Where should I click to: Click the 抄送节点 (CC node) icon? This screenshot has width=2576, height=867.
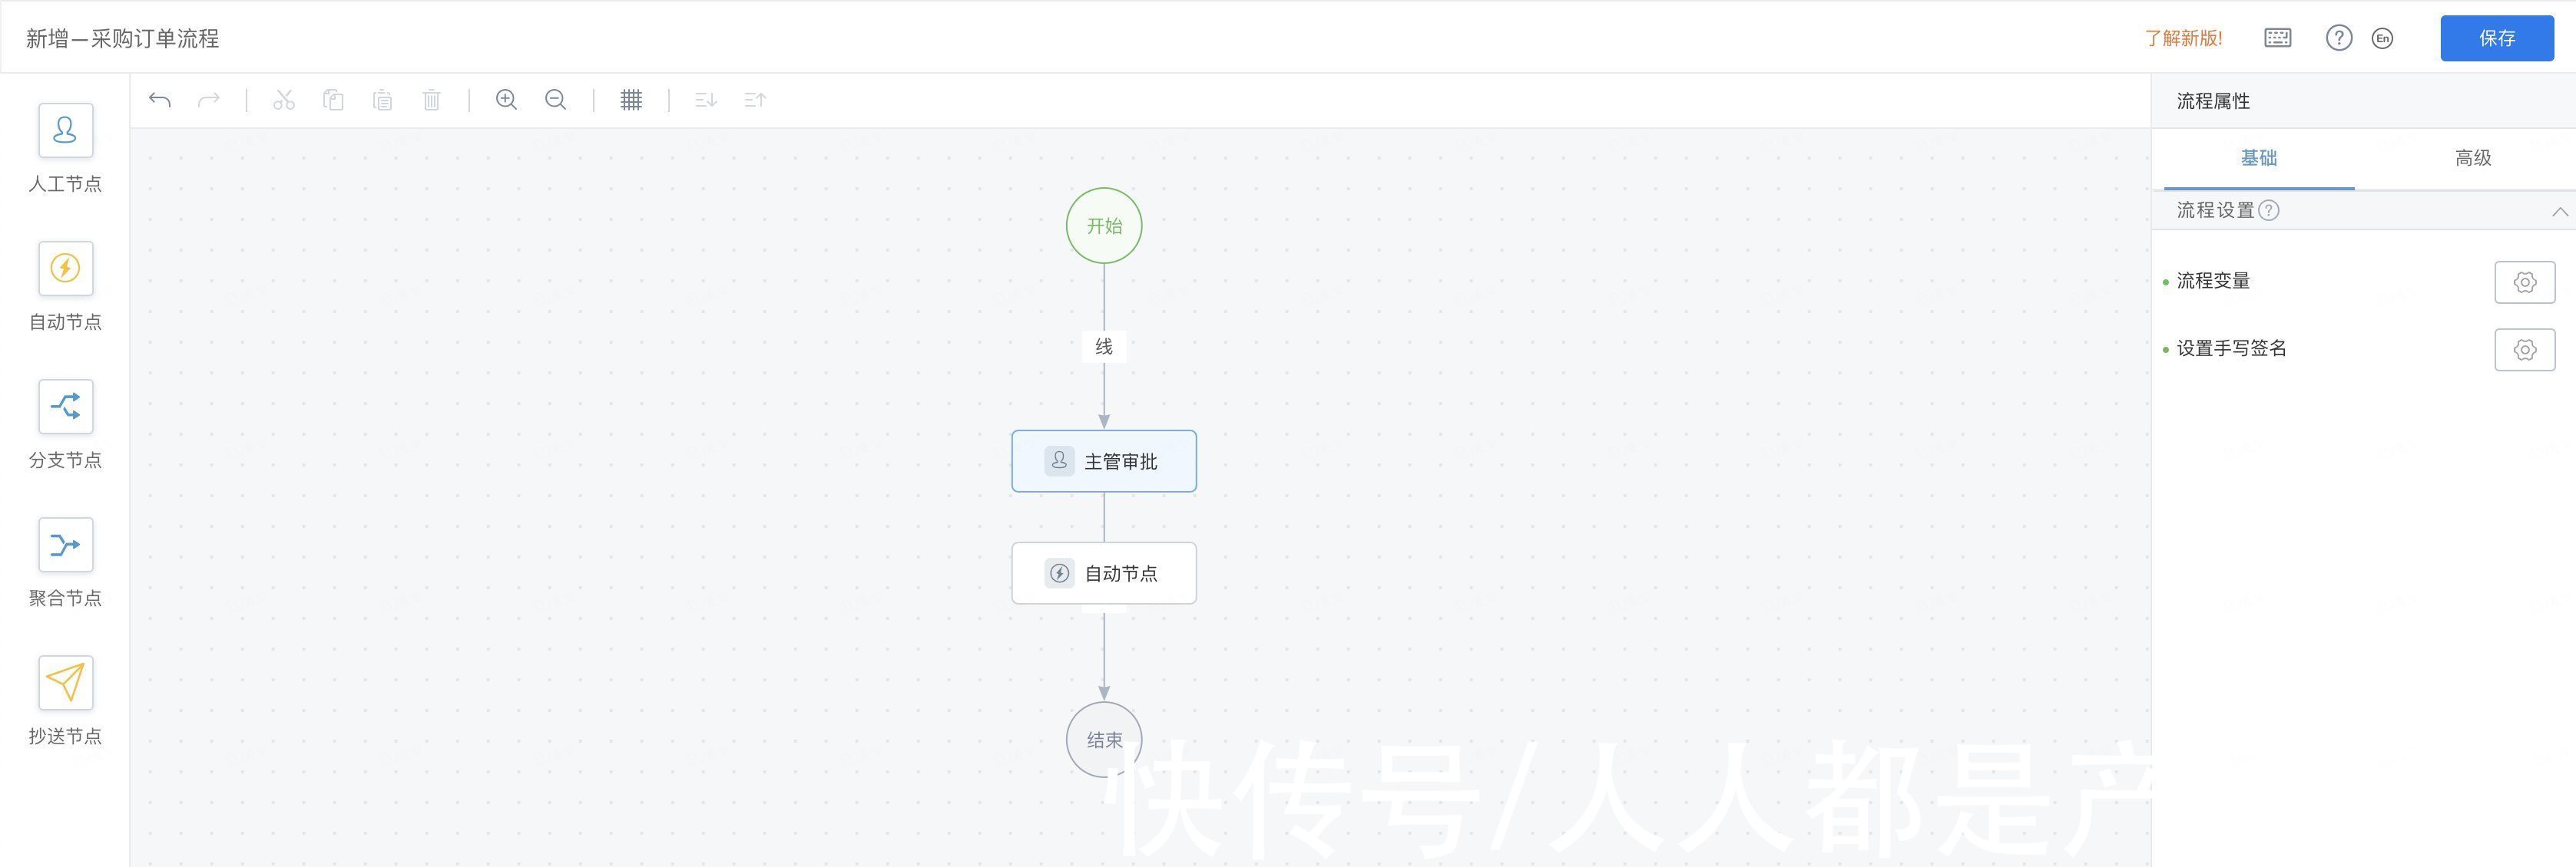coord(66,681)
